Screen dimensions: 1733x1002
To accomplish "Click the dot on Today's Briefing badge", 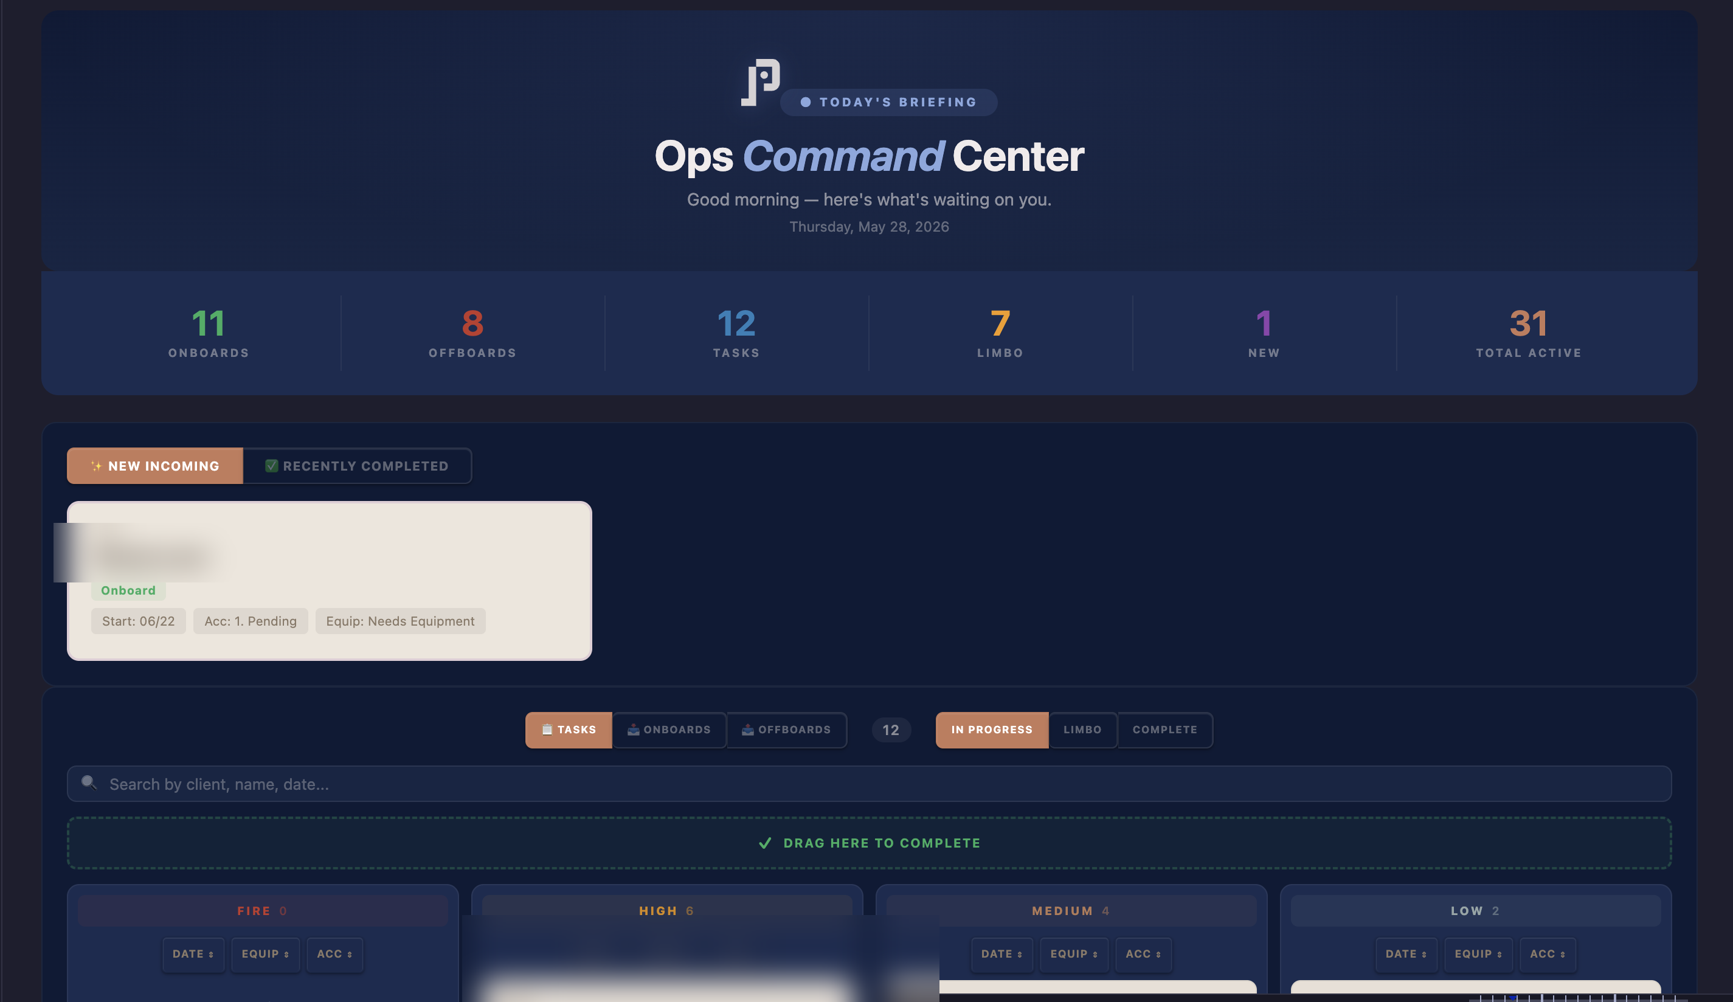I will [805, 102].
